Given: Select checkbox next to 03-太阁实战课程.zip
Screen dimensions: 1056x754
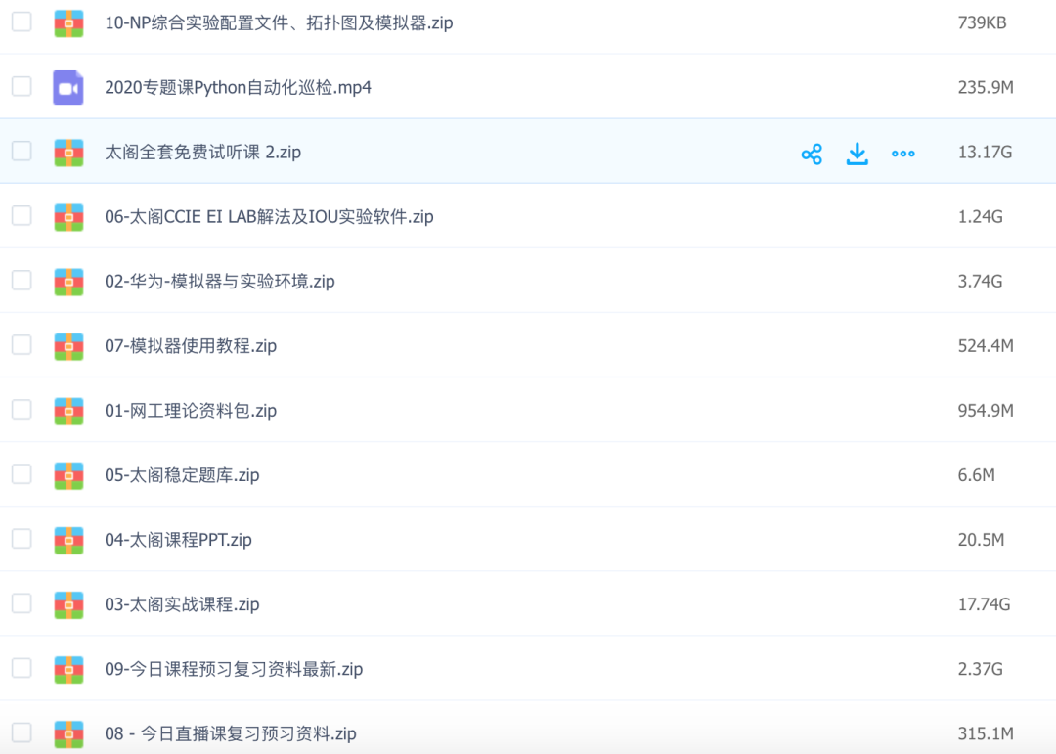Looking at the screenshot, I should click(22, 603).
